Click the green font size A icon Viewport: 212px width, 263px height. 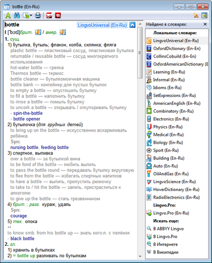[x=8, y=16]
